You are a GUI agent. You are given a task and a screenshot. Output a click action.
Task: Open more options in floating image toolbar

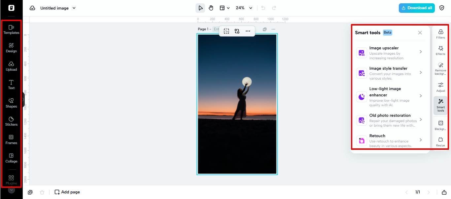point(248,31)
